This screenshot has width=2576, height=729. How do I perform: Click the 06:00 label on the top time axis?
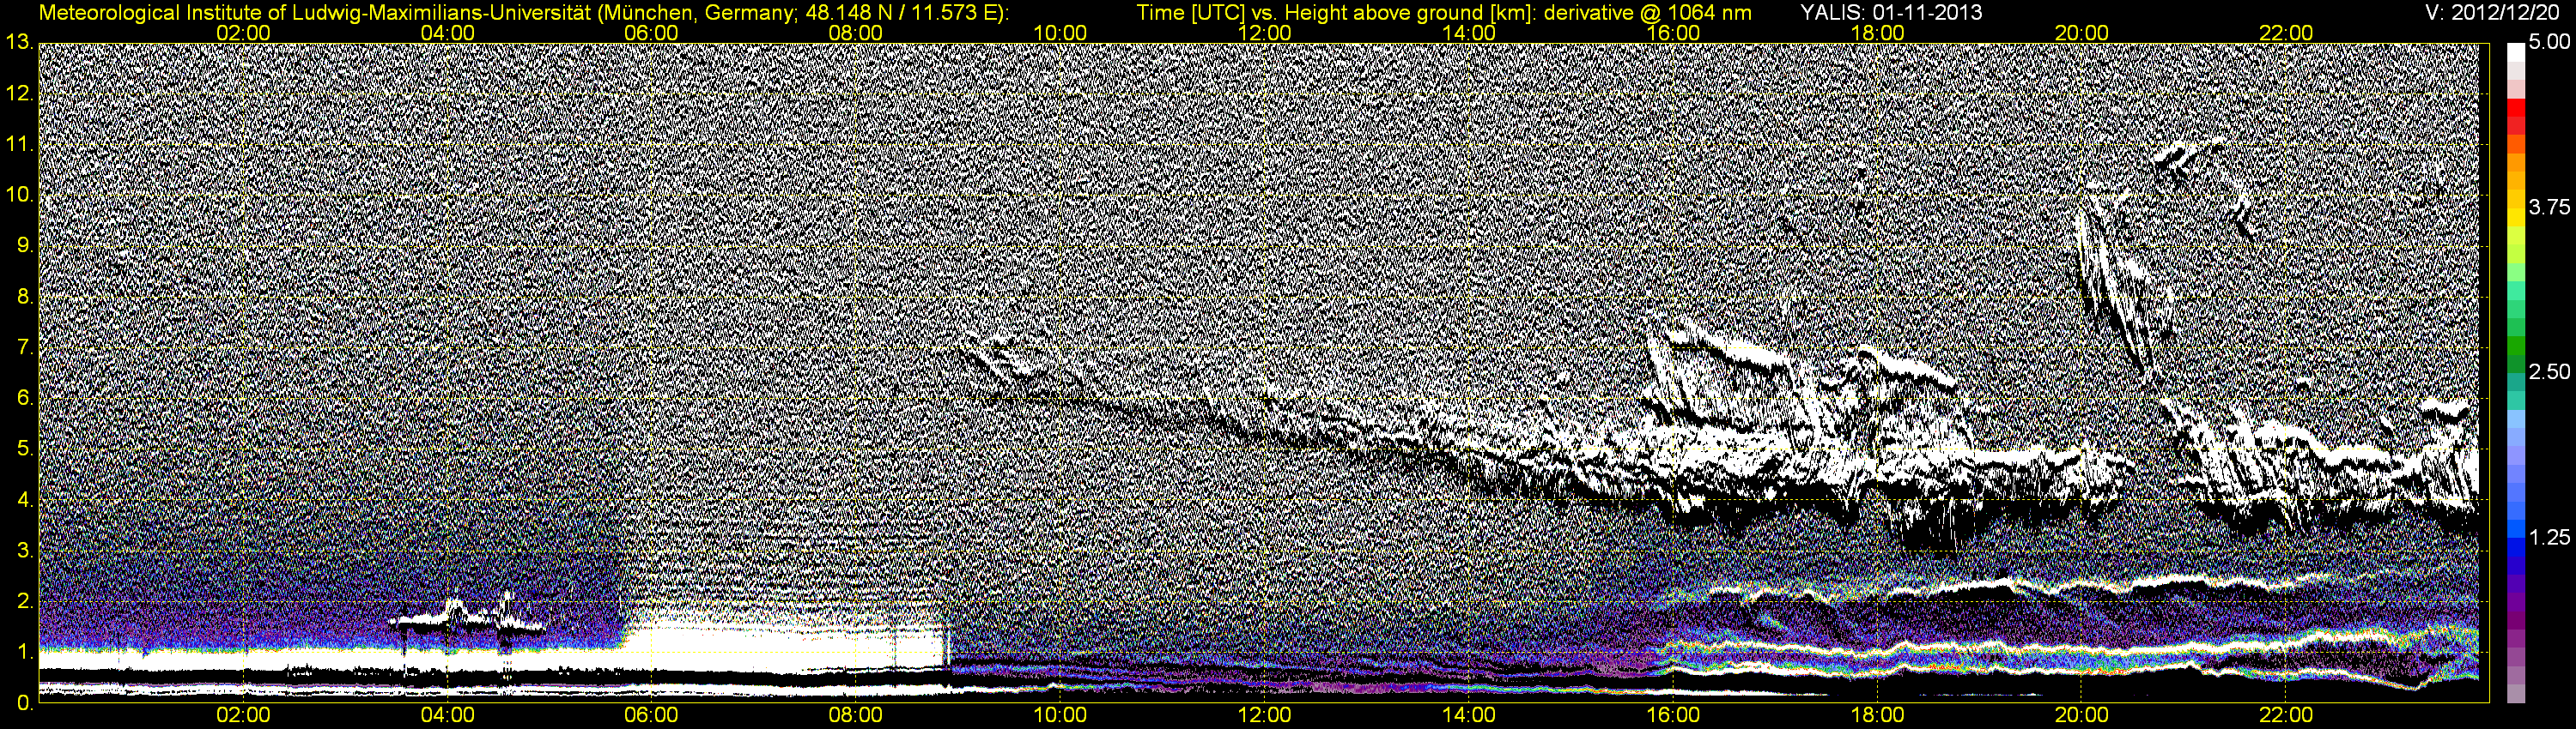click(651, 33)
